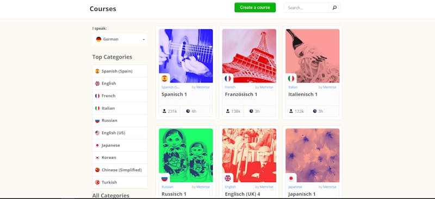Click the search magnifier icon

[334, 8]
